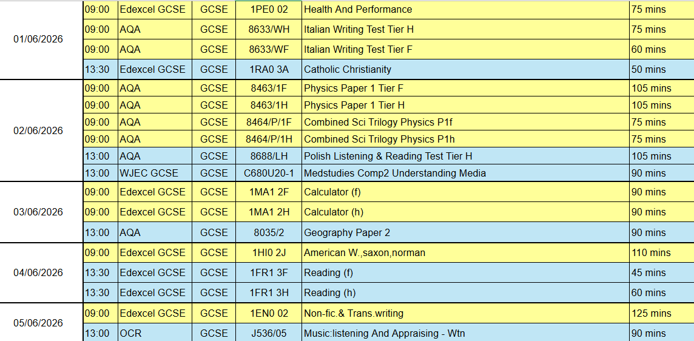Click the Combined Sci Trilogy Physics P1h cell
Screen dimensions: 694x341
pos(465,139)
